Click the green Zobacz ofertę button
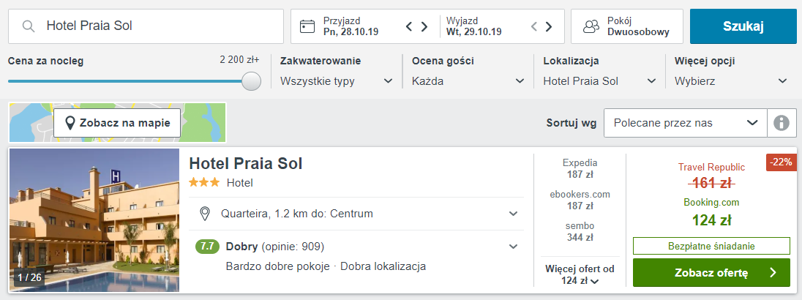This screenshot has width=802, height=300. coord(711,273)
